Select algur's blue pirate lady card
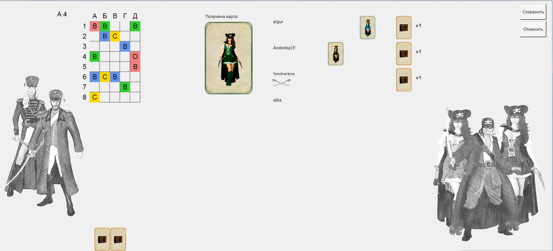The height and width of the screenshot is (251, 553). (x=367, y=28)
